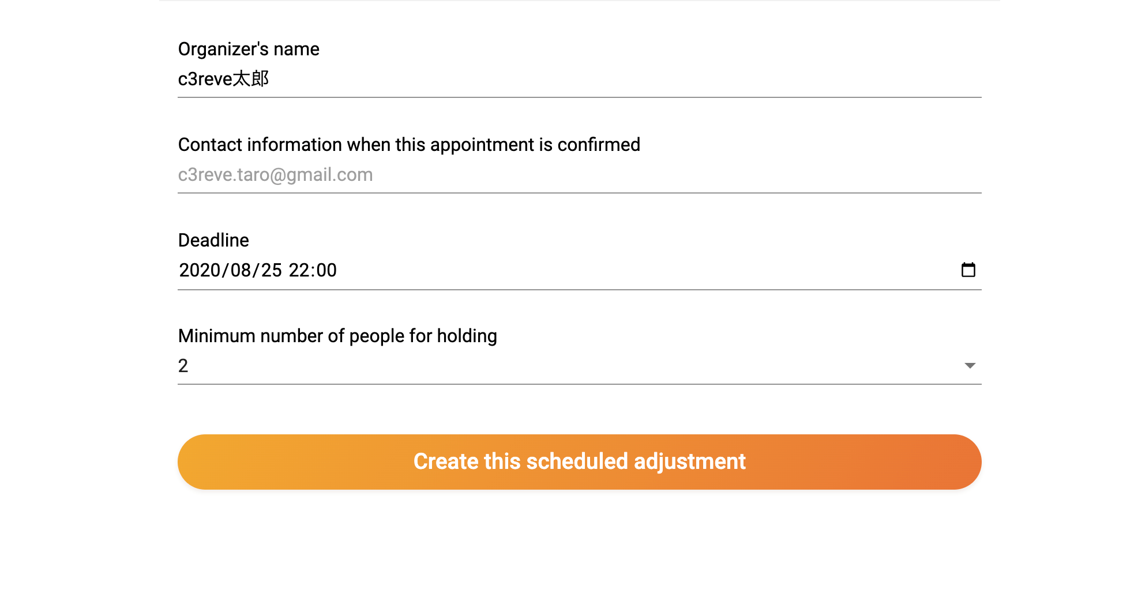Image resolution: width=1134 pixels, height=606 pixels.
Task: Click empty area right of the organizer name text
Action: coord(634,79)
